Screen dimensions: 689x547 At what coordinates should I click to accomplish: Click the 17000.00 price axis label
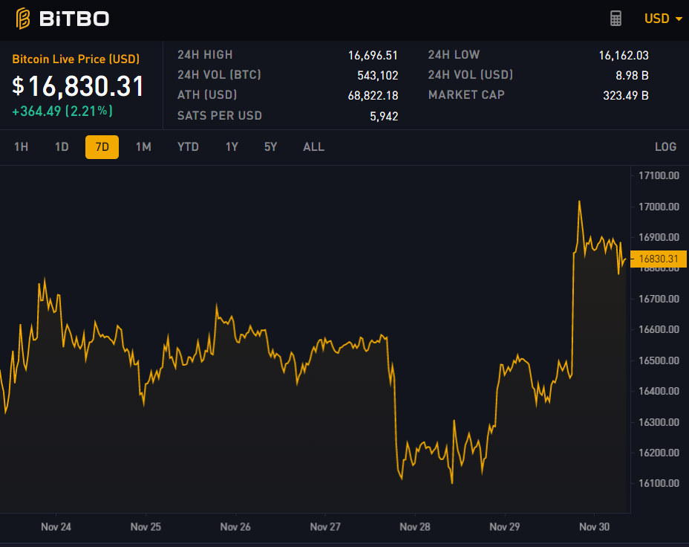tap(659, 207)
